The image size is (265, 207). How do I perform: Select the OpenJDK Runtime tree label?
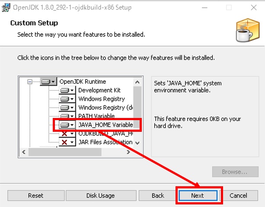[83, 82]
